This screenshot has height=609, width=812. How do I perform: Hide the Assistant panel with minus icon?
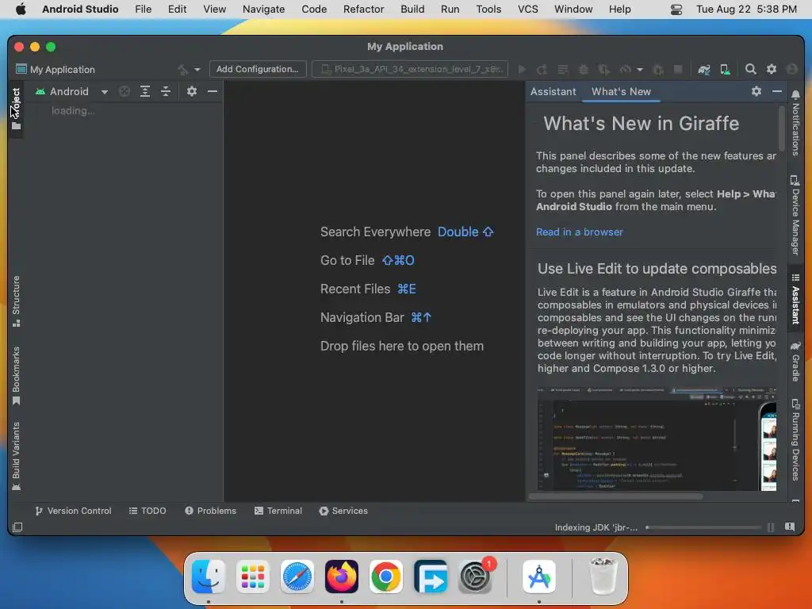pyautogui.click(x=777, y=91)
